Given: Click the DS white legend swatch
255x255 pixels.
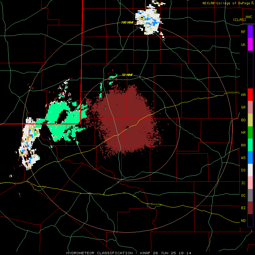Looking at the screenshot, I should (x=250, y=170).
